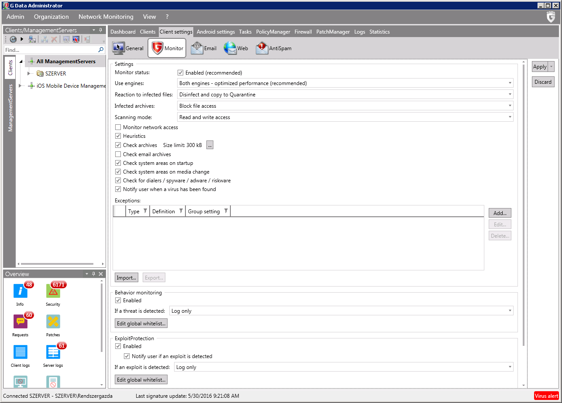This screenshot has width=562, height=403.
Task: Open the Use engines dropdown
Action: point(345,83)
